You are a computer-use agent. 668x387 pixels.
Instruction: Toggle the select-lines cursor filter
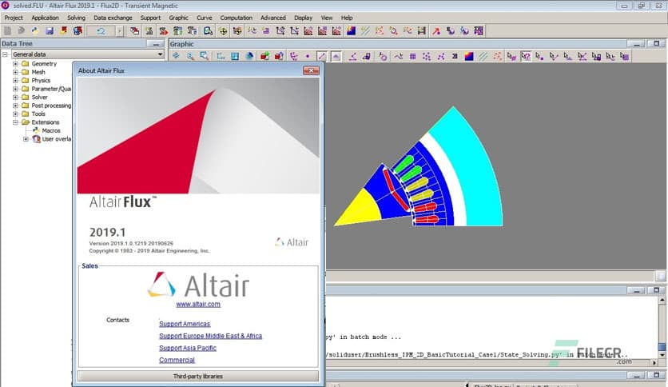554,56
